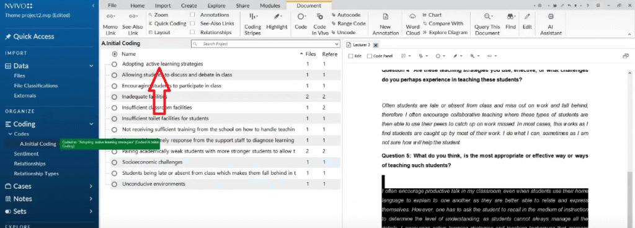Expand the Notes section
Image resolution: width=635 pixels, height=228 pixels.
click(92, 199)
